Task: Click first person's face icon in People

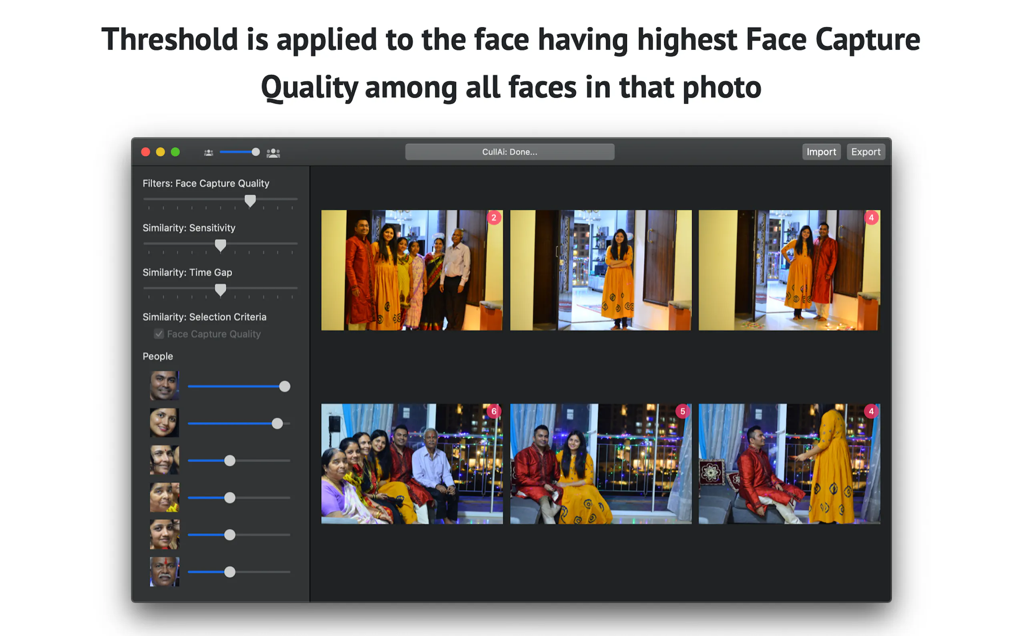Action: (x=165, y=385)
